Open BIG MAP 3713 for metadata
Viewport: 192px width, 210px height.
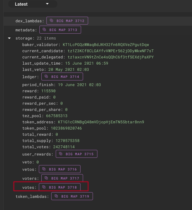60,30
